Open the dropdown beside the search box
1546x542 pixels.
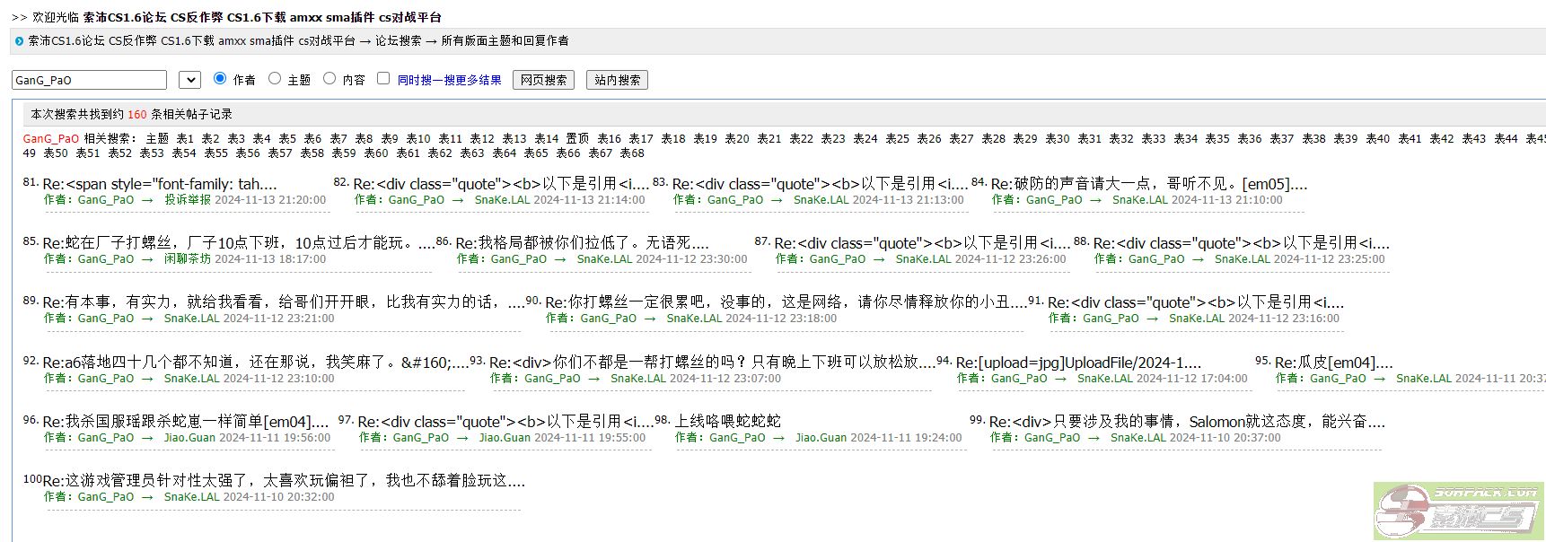[x=189, y=80]
